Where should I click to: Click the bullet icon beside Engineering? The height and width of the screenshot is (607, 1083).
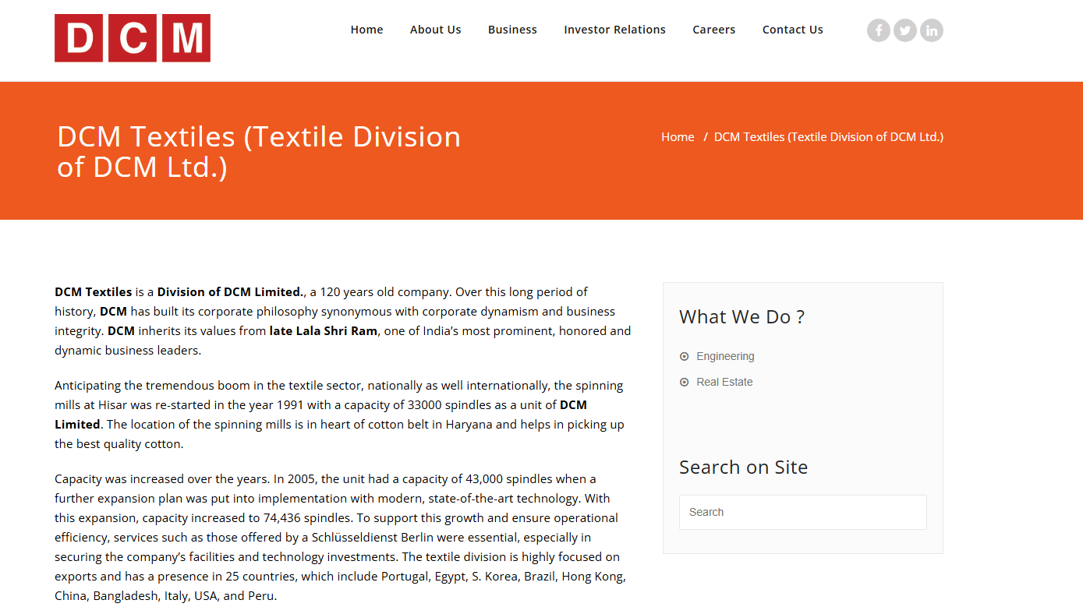click(x=685, y=357)
